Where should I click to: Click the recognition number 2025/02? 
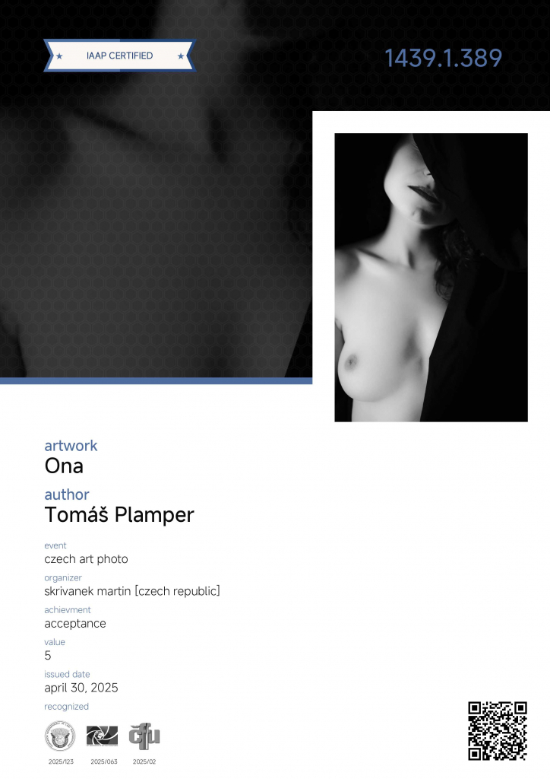[x=144, y=762]
